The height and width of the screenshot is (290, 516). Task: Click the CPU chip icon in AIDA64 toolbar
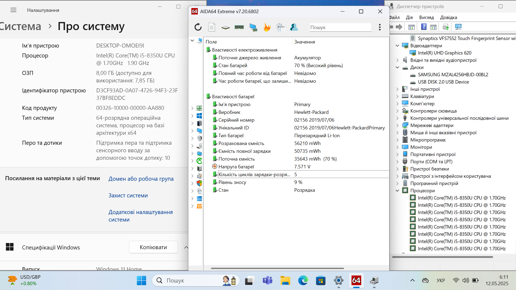(225, 27)
